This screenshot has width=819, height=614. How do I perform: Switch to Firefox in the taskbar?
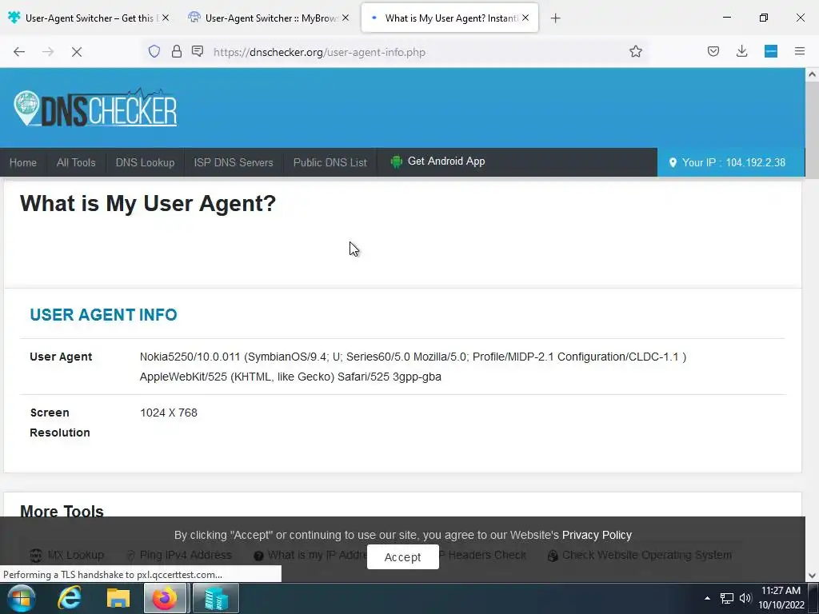(165, 598)
